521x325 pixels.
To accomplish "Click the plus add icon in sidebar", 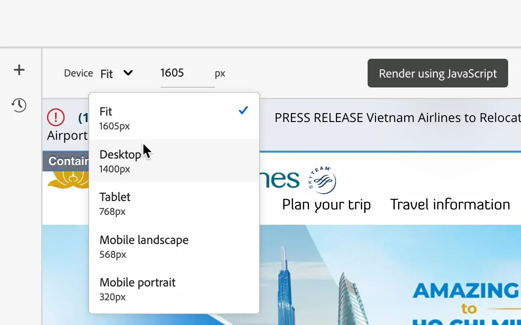I will pos(19,70).
